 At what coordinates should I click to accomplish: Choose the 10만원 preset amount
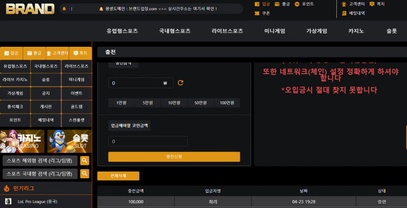(174, 103)
